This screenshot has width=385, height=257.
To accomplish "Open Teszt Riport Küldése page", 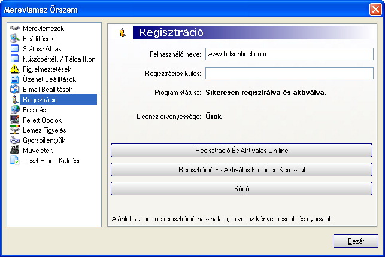I will point(52,161).
